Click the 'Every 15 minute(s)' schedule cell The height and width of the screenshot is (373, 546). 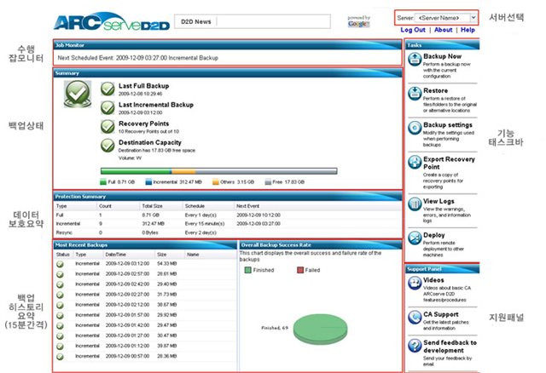205,224
